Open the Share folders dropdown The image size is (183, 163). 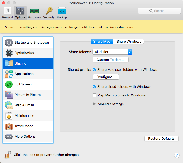[112, 52]
